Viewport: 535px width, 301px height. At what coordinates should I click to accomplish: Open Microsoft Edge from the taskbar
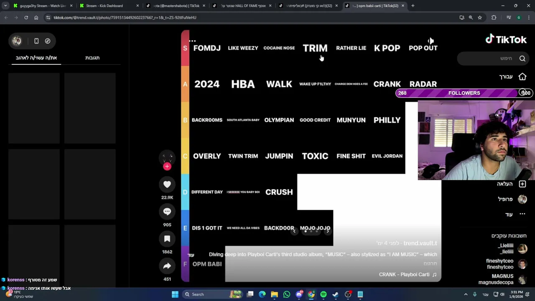[262, 294]
